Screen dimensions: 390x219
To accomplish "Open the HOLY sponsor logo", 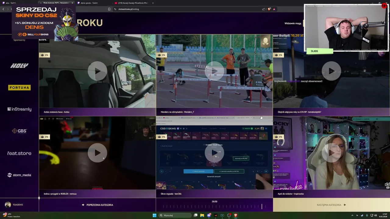I will tap(19, 65).
